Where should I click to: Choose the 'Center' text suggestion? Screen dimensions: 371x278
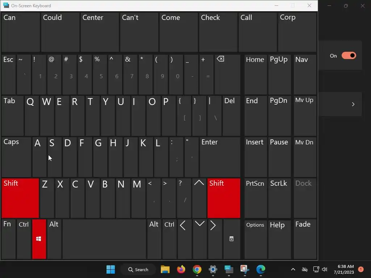[x=100, y=32]
